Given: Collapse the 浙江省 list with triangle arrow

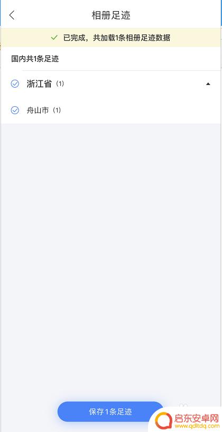Looking at the screenshot, I should pyautogui.click(x=208, y=84).
